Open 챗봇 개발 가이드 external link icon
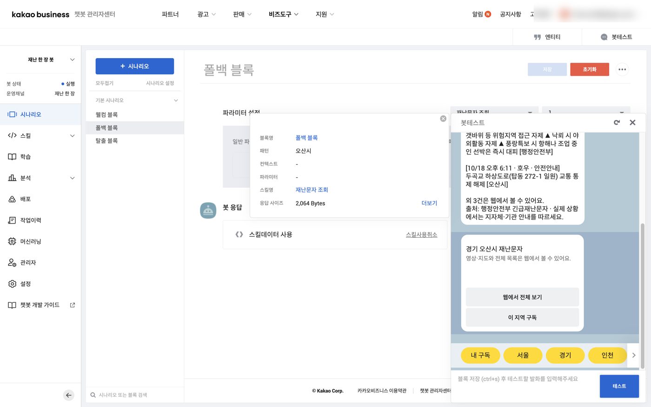The height and width of the screenshot is (407, 651). [73, 305]
